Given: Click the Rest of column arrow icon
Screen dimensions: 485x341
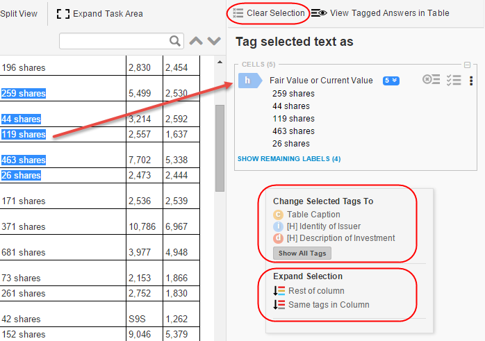Looking at the screenshot, I should (x=279, y=291).
